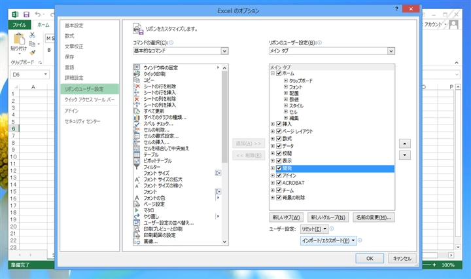Click the 新しいグループ button
The image size is (471, 279).
click(x=328, y=217)
